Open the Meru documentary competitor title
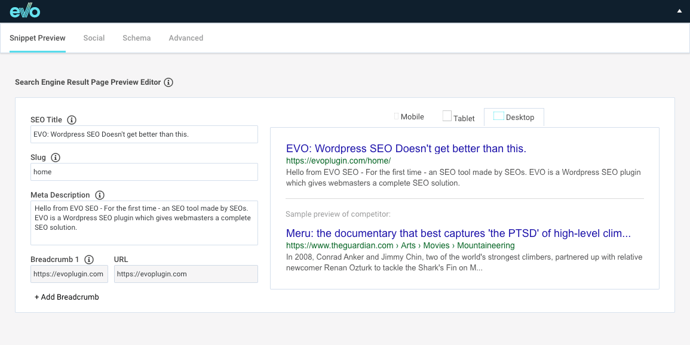This screenshot has width=690, height=345. [458, 233]
